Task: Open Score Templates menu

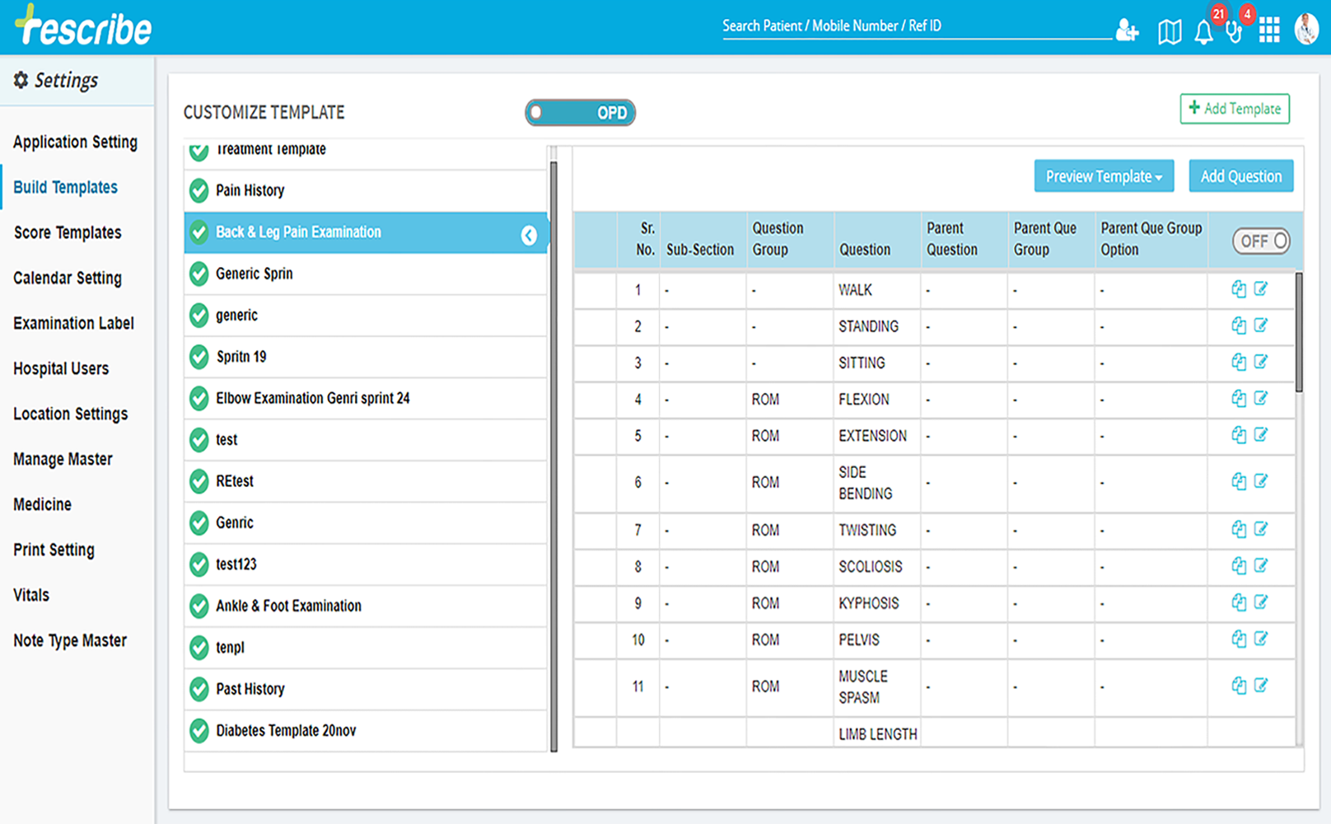Action: click(68, 232)
